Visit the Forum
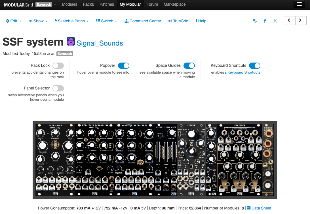This screenshot has height=214, width=310. coord(152,4)
